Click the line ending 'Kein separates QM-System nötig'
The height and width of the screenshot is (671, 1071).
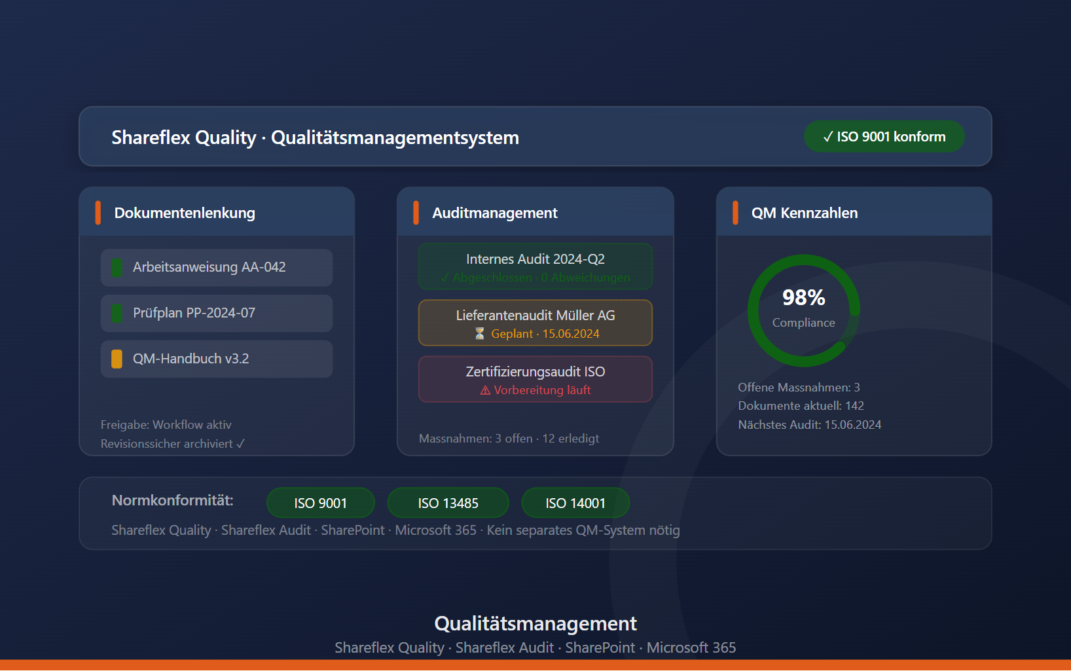[x=396, y=530]
